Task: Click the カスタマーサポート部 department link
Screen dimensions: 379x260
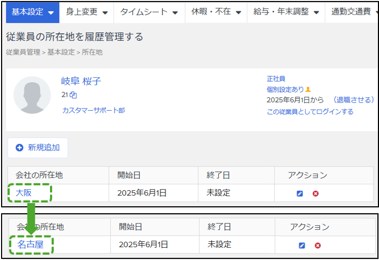Action: (94, 111)
